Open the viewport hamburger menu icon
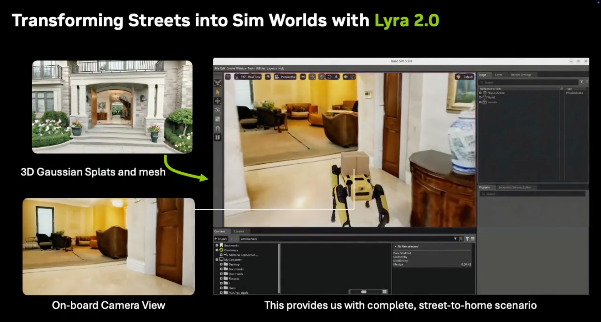 click(x=228, y=77)
